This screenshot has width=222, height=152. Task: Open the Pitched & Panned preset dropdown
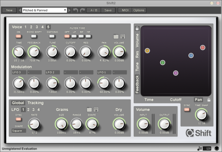pyautogui.click(x=44, y=10)
